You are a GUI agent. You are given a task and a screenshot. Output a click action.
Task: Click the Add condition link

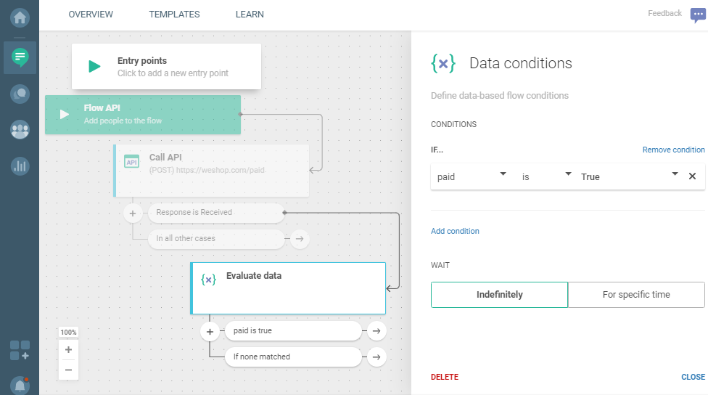point(455,231)
